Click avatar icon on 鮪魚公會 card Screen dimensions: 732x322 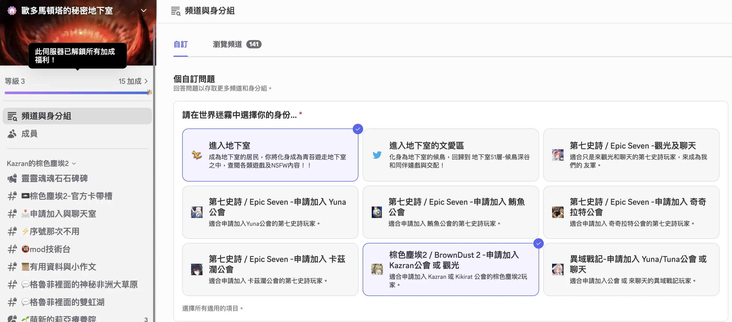click(377, 212)
